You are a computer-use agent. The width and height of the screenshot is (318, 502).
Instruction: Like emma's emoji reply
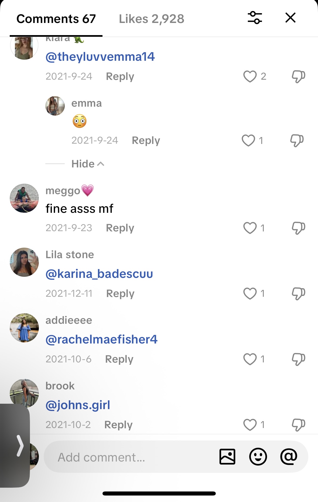click(248, 140)
